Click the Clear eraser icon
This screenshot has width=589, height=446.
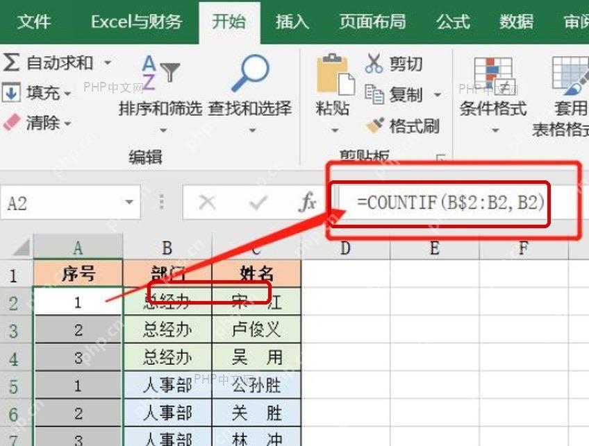tap(12, 122)
